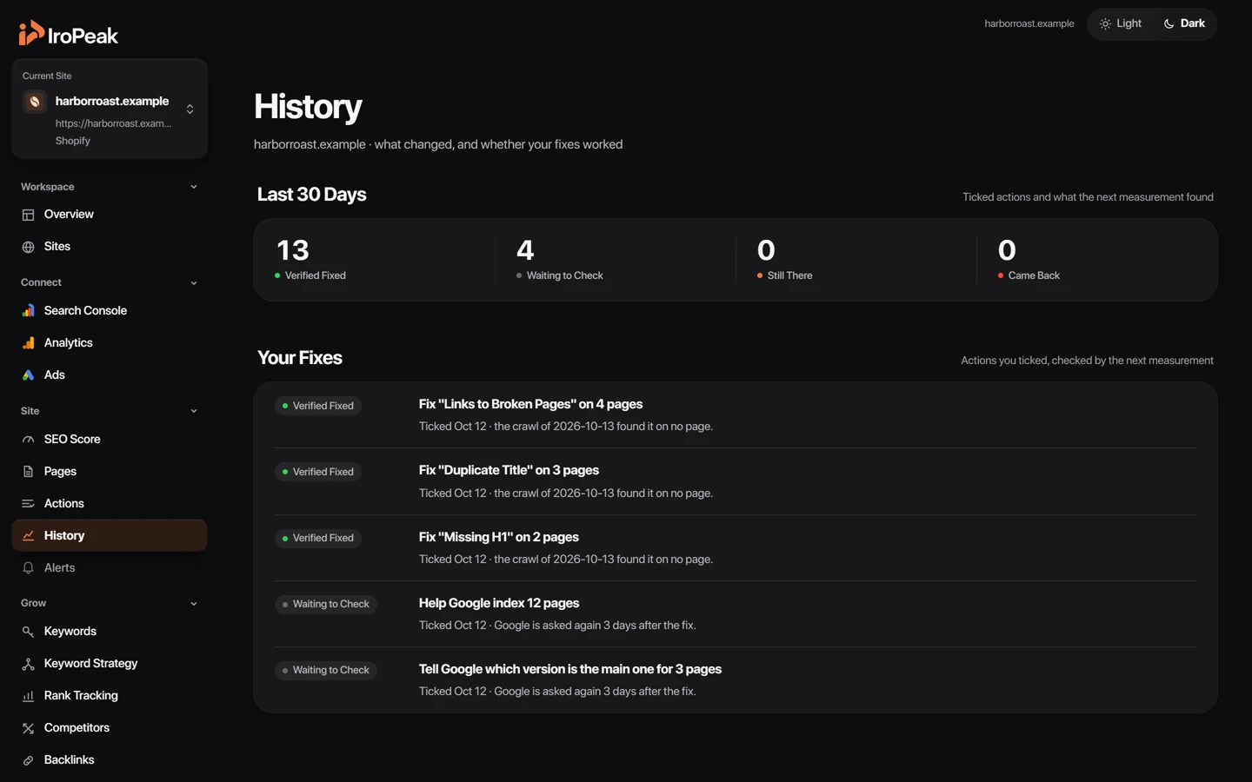Select the 13 Verified Fixed stat

point(375,260)
